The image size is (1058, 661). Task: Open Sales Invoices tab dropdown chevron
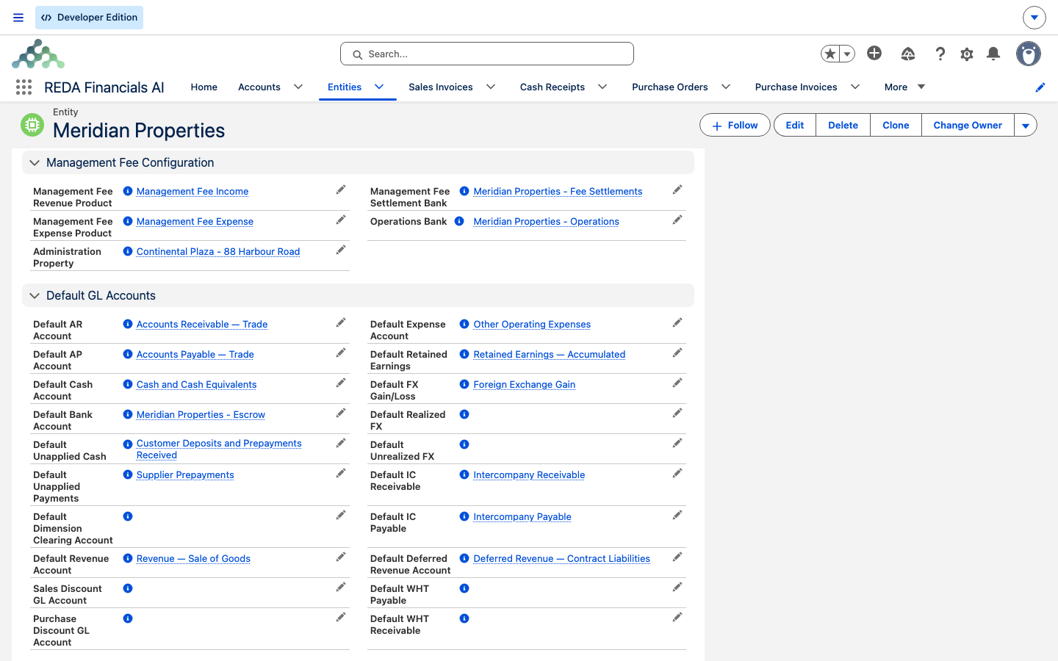pyautogui.click(x=491, y=87)
